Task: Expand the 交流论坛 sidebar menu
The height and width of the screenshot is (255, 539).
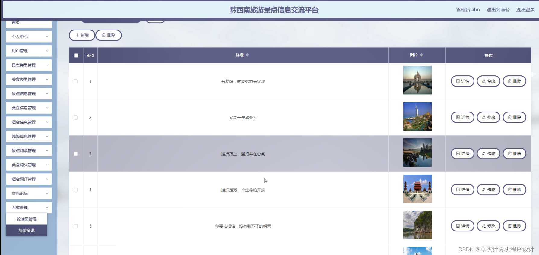Action: tap(29, 194)
